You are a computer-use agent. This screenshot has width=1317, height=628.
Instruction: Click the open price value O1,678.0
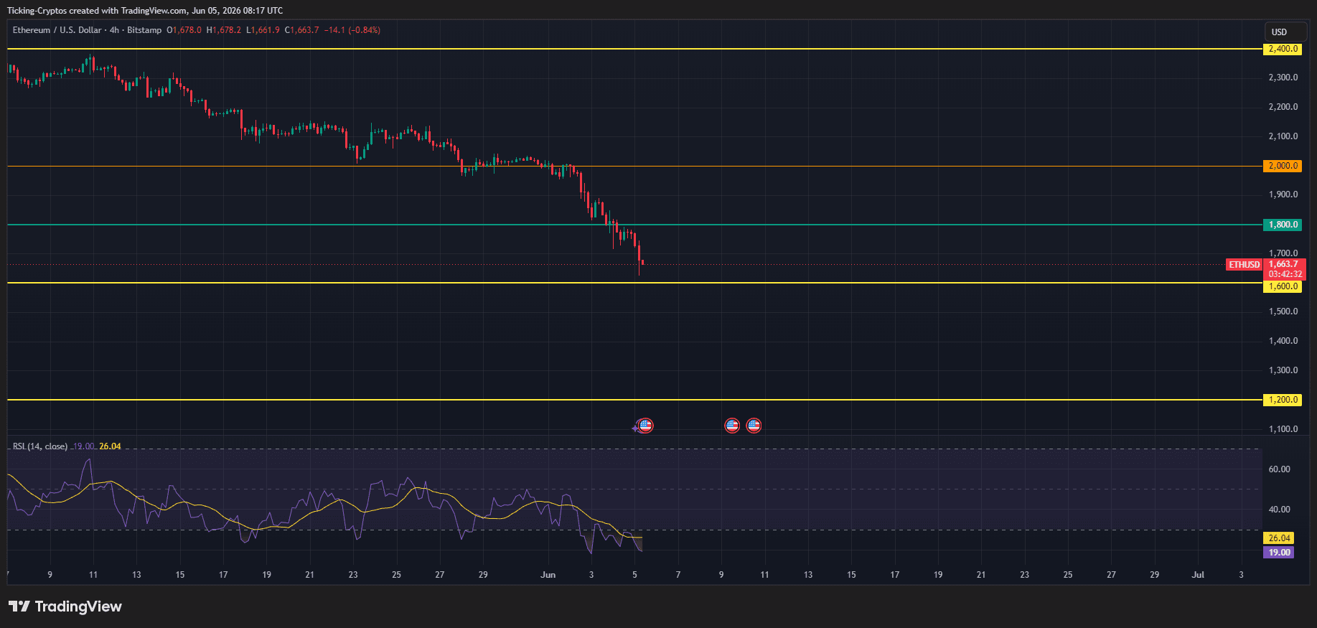[x=184, y=30]
